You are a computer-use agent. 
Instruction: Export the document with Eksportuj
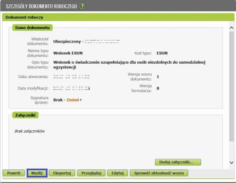pyautogui.click(x=62, y=173)
